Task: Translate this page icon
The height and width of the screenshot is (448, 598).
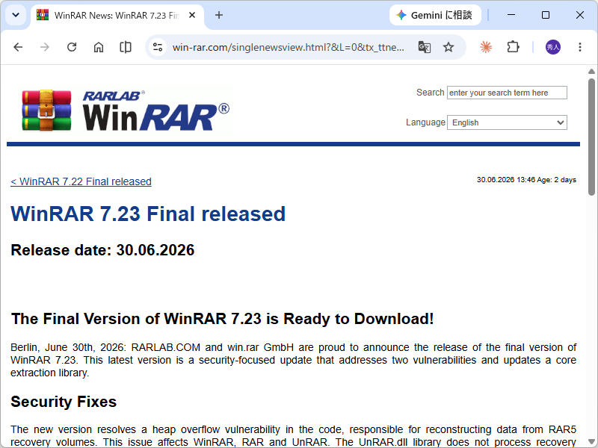Action: (x=425, y=47)
